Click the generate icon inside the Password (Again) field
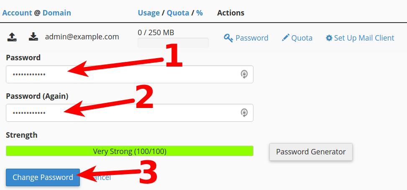Screen dimensions: 407x190 [x=244, y=113]
